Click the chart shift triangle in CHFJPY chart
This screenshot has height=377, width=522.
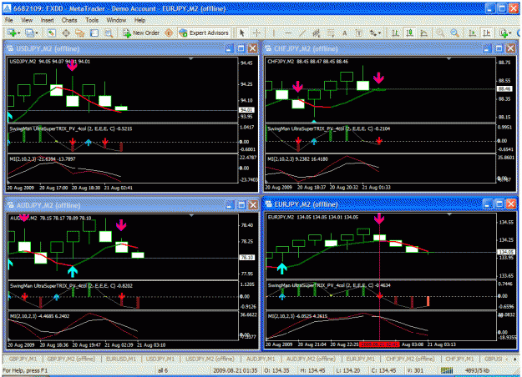click(x=449, y=59)
